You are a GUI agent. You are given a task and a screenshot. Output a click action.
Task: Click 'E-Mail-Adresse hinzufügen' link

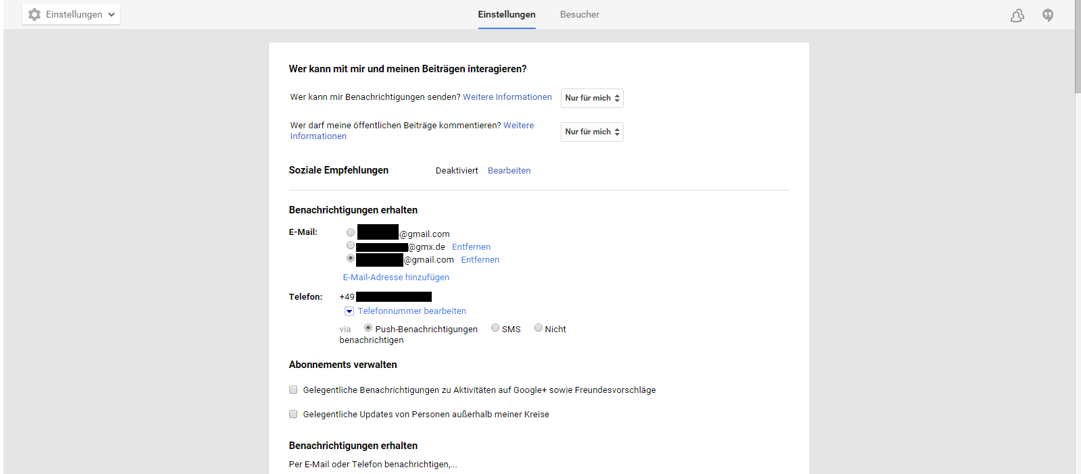coord(396,278)
